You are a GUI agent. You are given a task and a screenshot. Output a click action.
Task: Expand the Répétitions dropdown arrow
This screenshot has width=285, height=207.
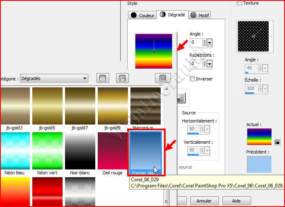coord(210,63)
